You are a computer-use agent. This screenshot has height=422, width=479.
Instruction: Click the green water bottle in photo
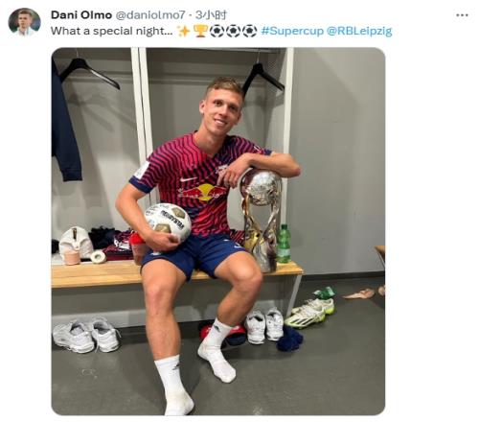tap(284, 244)
